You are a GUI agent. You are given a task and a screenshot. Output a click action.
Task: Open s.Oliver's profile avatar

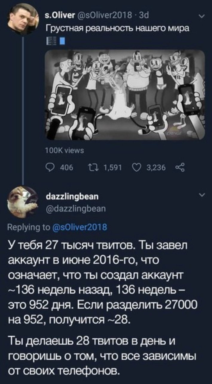click(x=22, y=20)
